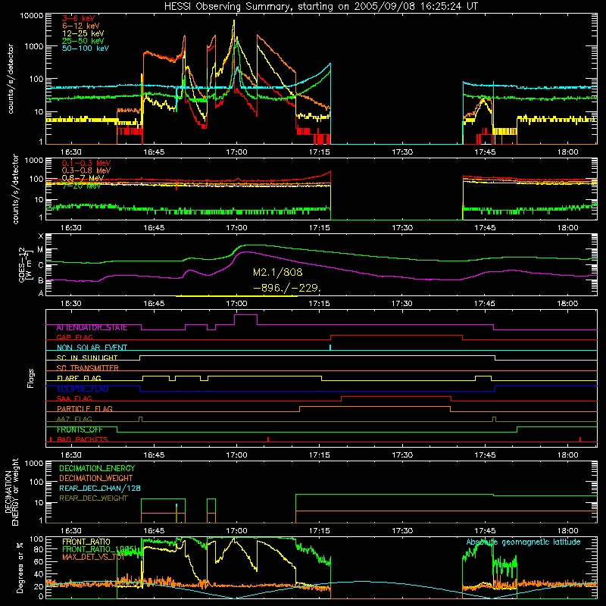Click the red "0.1-0.3 MeV" legend label
Image resolution: width=606 pixels, height=606 pixels.
click(x=86, y=163)
